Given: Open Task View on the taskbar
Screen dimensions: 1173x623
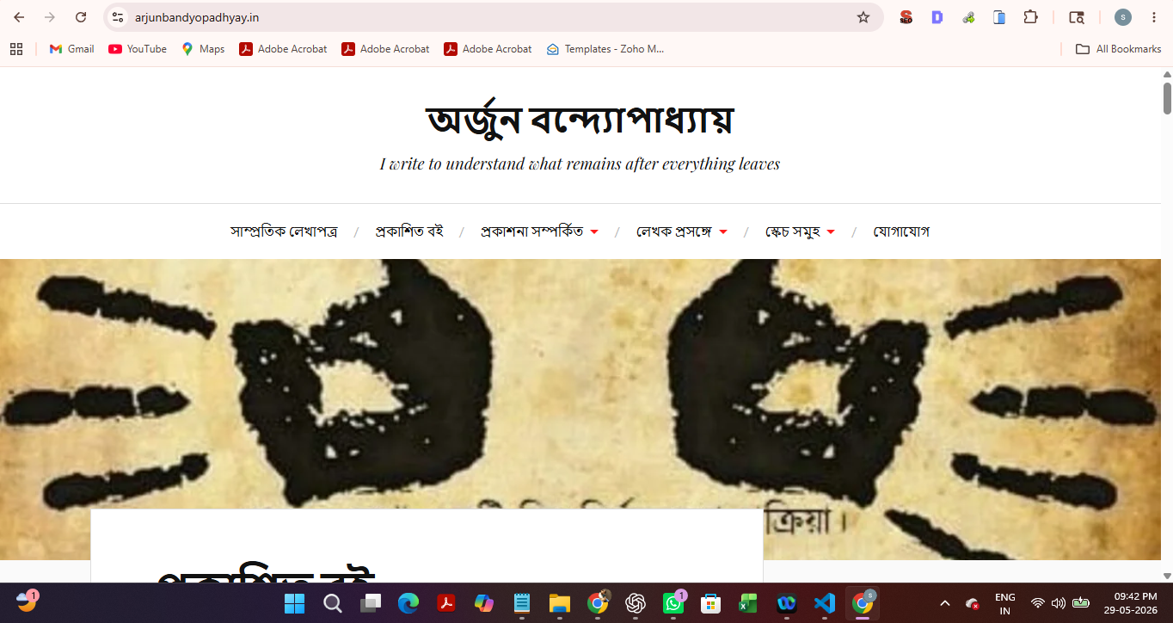Looking at the screenshot, I should (371, 603).
